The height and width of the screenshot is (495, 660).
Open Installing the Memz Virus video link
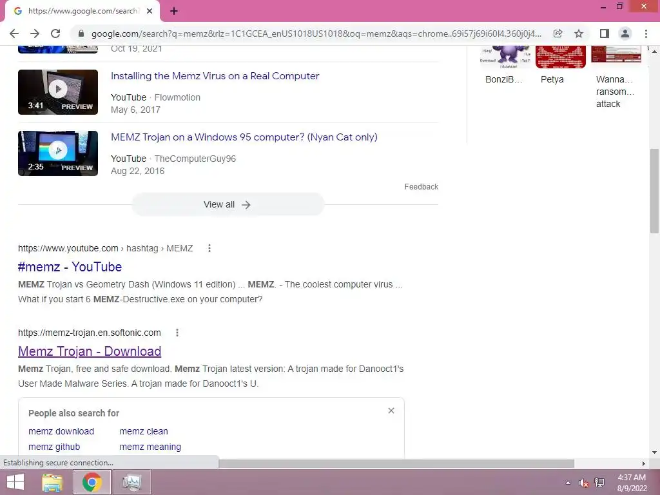click(x=215, y=76)
